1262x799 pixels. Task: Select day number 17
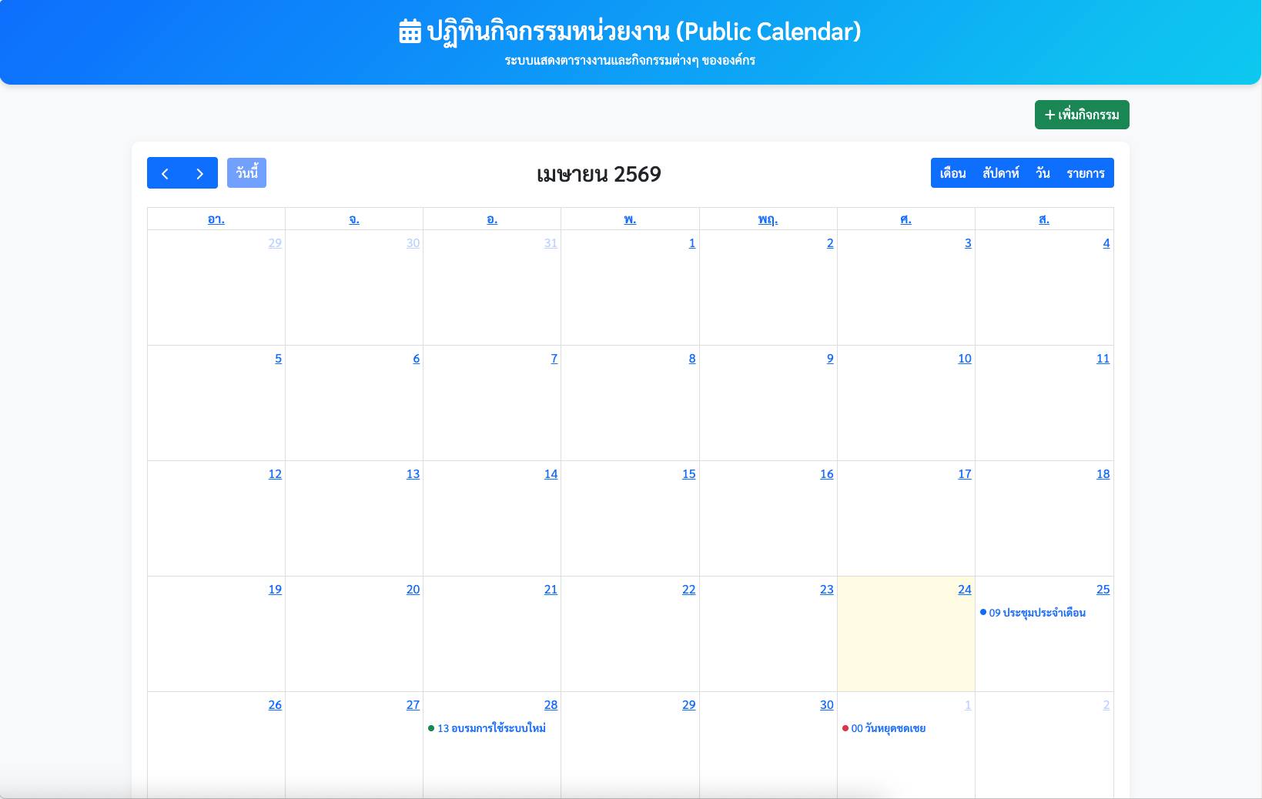[x=965, y=474]
